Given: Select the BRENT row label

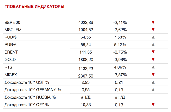Looking at the screenshot, I should [11, 52].
